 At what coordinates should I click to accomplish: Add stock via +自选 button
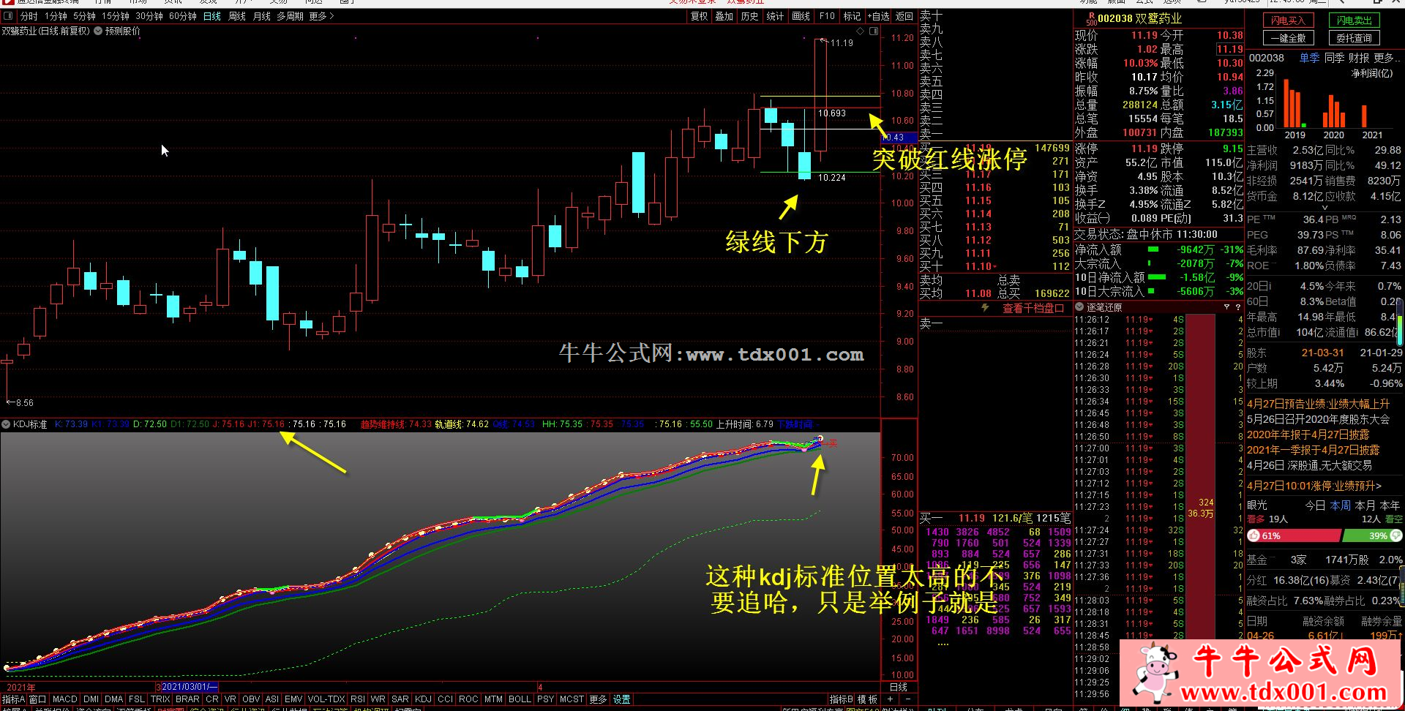point(878,16)
